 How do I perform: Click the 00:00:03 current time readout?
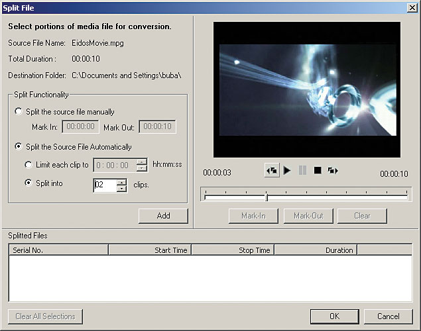(217, 172)
